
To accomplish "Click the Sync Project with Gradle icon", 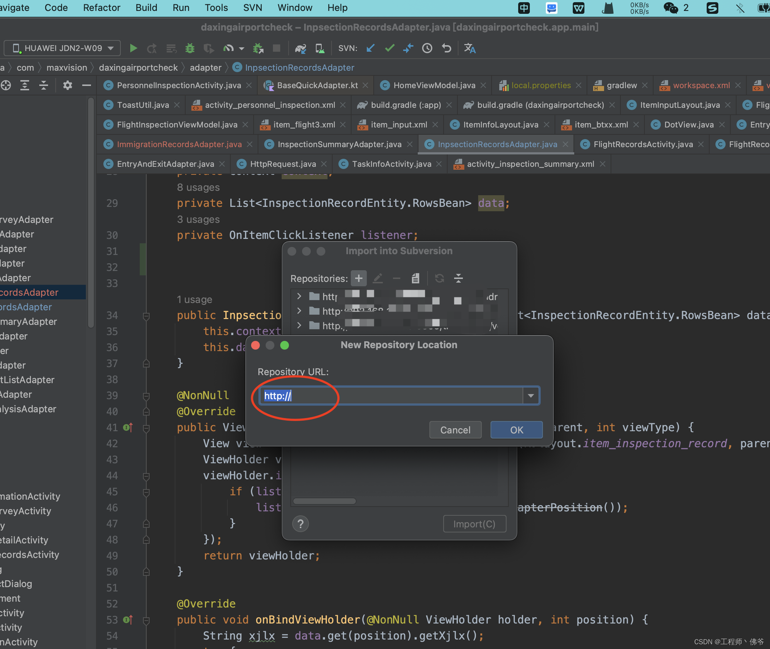I will tap(301, 48).
